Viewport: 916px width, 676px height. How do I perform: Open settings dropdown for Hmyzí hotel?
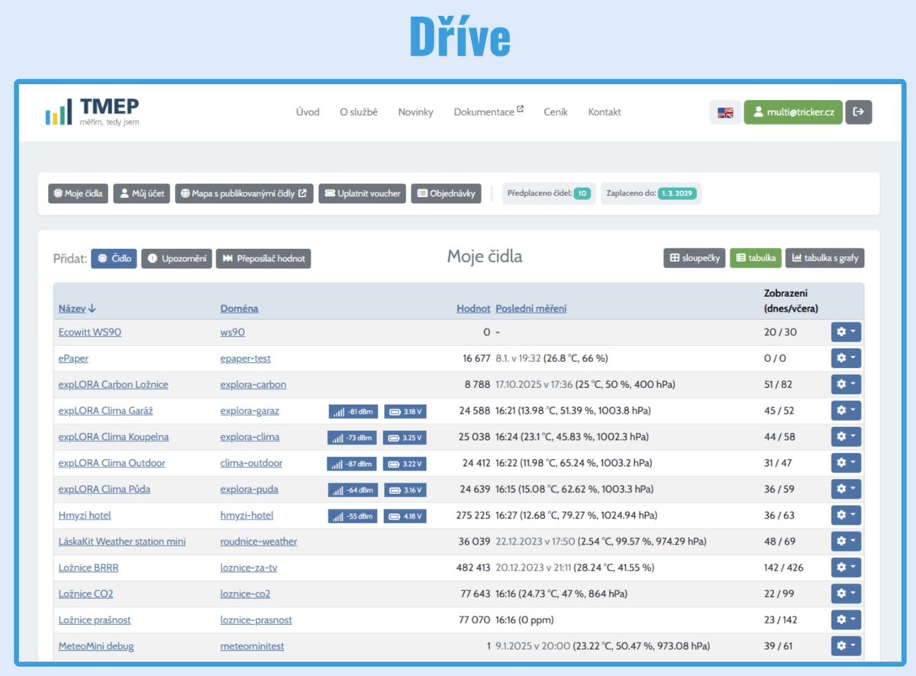[x=846, y=516]
